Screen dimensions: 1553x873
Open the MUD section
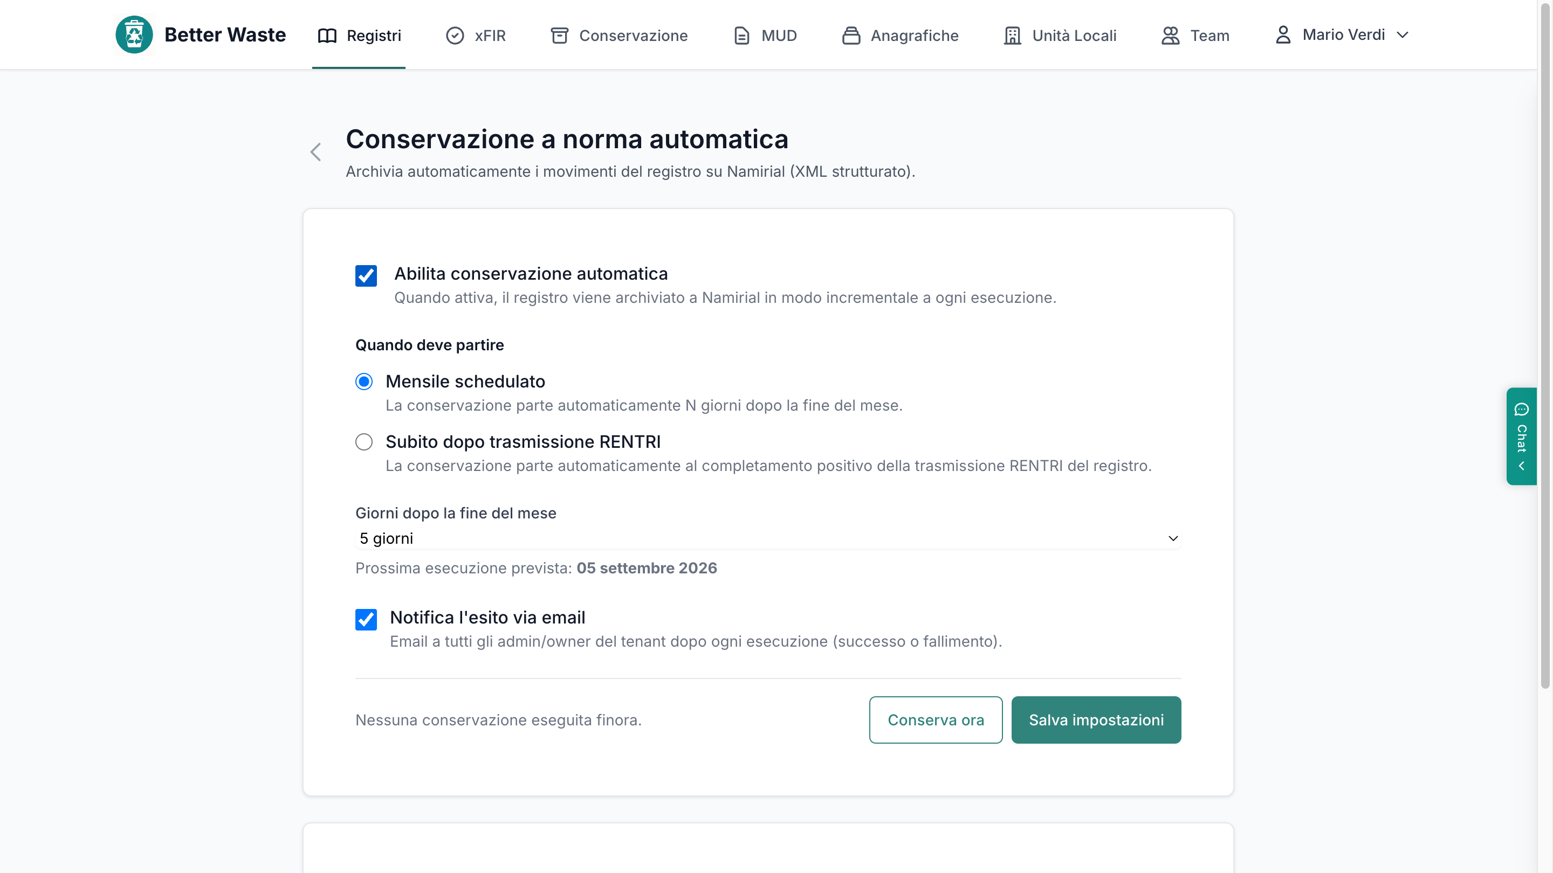click(x=765, y=36)
